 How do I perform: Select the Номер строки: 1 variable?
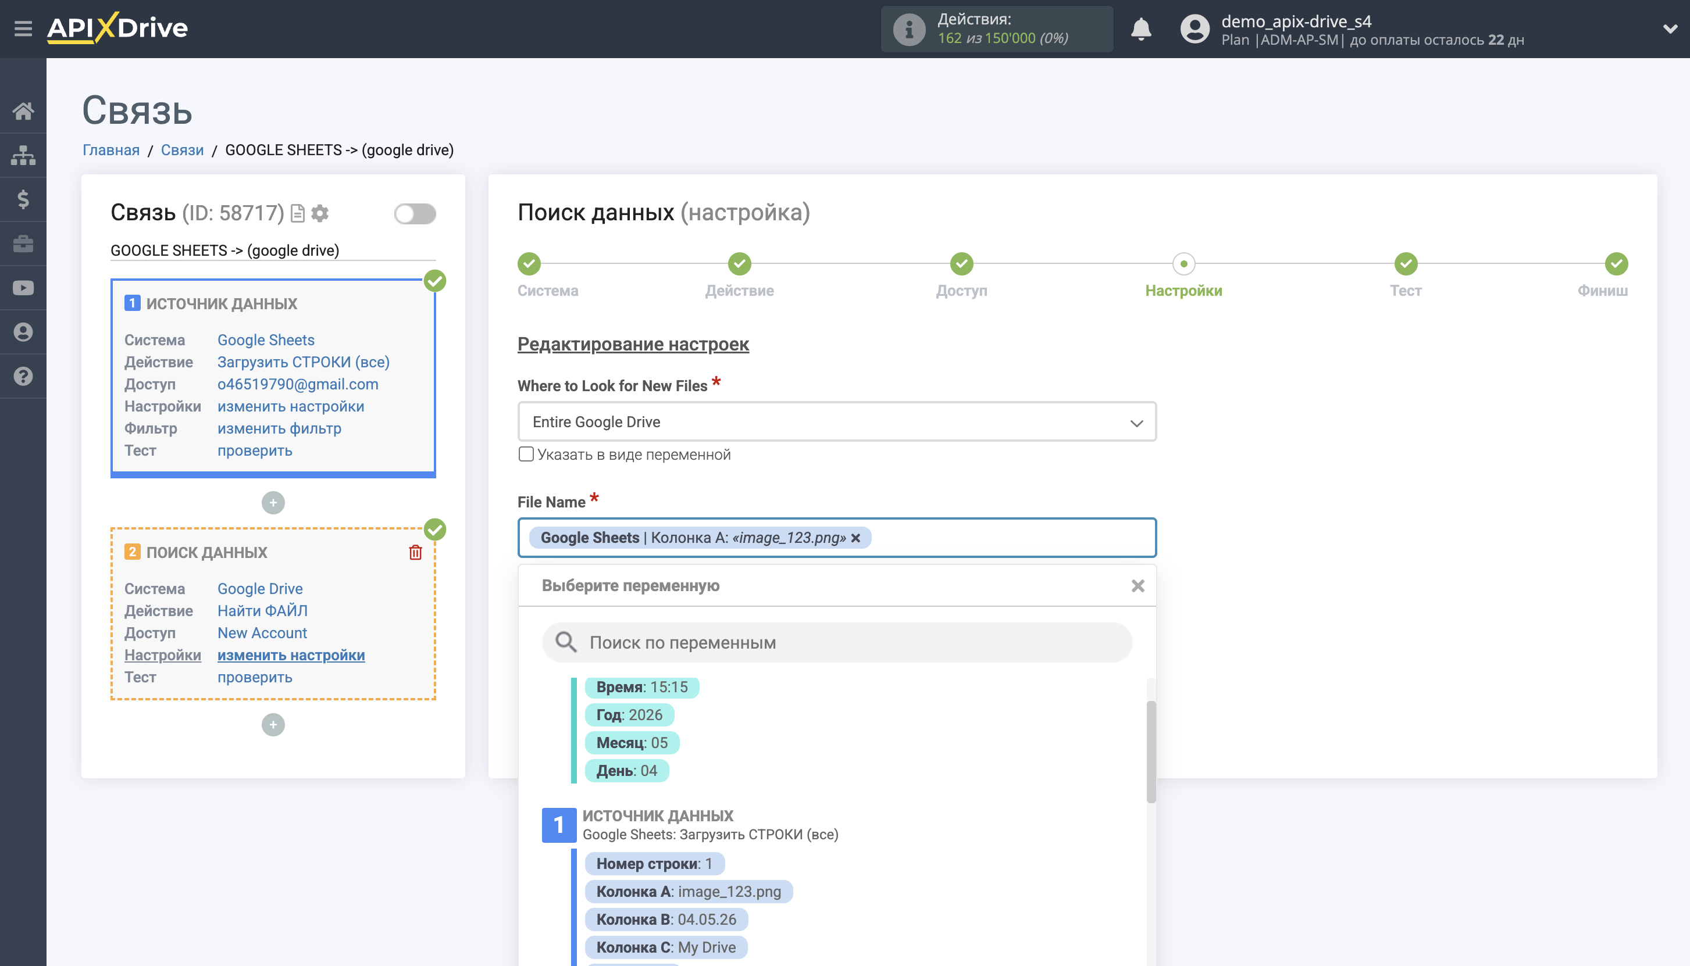(x=654, y=864)
